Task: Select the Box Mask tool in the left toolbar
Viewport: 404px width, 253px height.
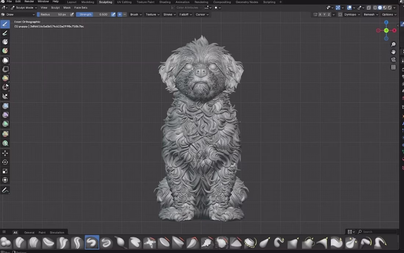Action: (x=5, y=60)
